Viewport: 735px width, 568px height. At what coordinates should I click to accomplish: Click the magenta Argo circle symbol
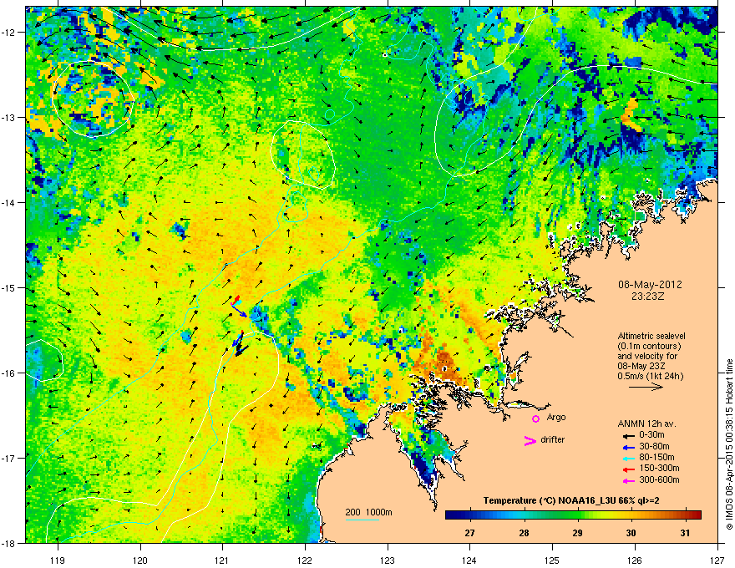point(535,418)
